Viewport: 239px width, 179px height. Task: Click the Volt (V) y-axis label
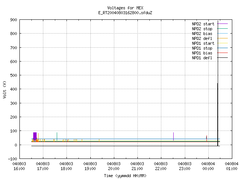pyautogui.click(x=4, y=89)
